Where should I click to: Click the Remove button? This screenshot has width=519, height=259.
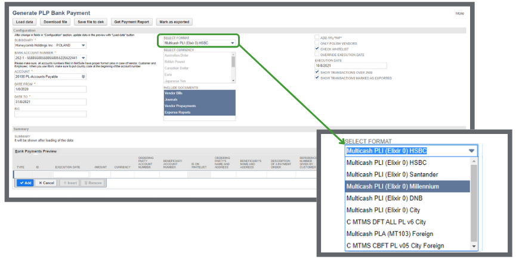pos(92,183)
